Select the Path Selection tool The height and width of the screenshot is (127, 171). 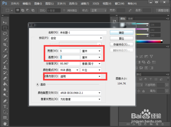point(5,112)
